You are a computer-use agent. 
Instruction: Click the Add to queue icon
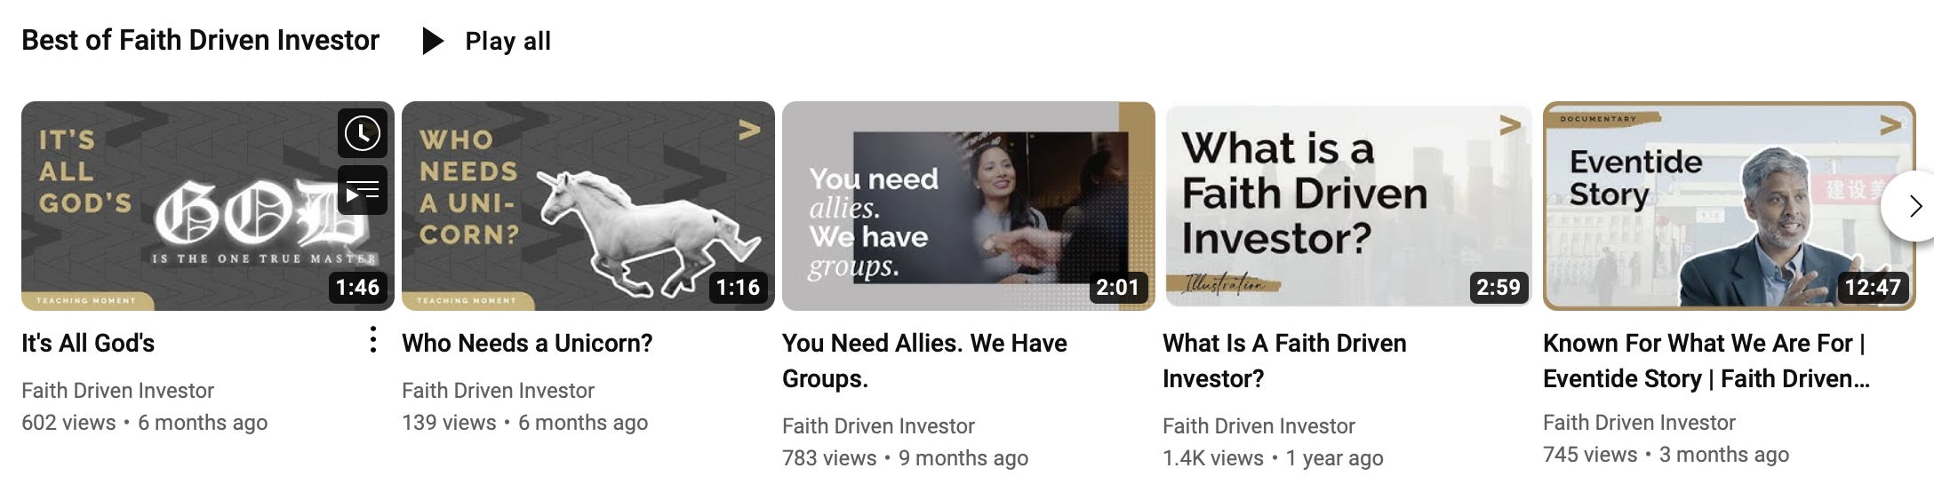pyautogui.click(x=363, y=190)
